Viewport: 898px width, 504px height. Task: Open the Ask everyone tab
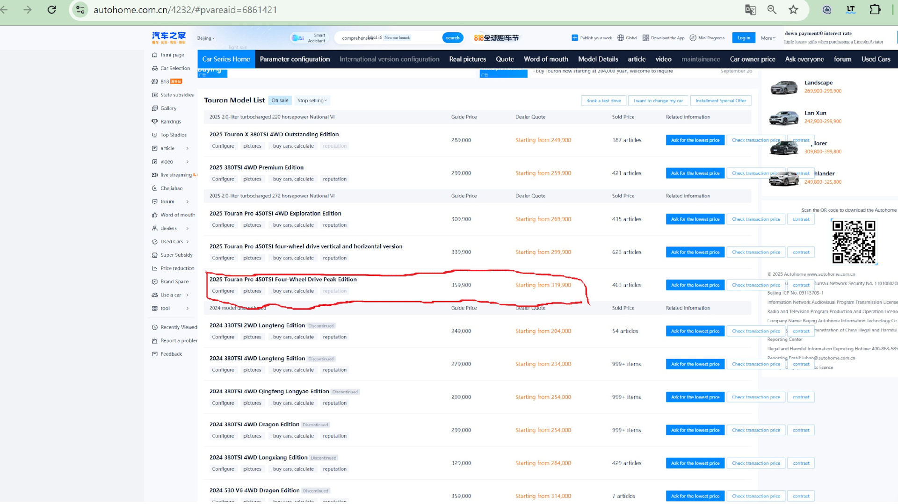pyautogui.click(x=804, y=59)
